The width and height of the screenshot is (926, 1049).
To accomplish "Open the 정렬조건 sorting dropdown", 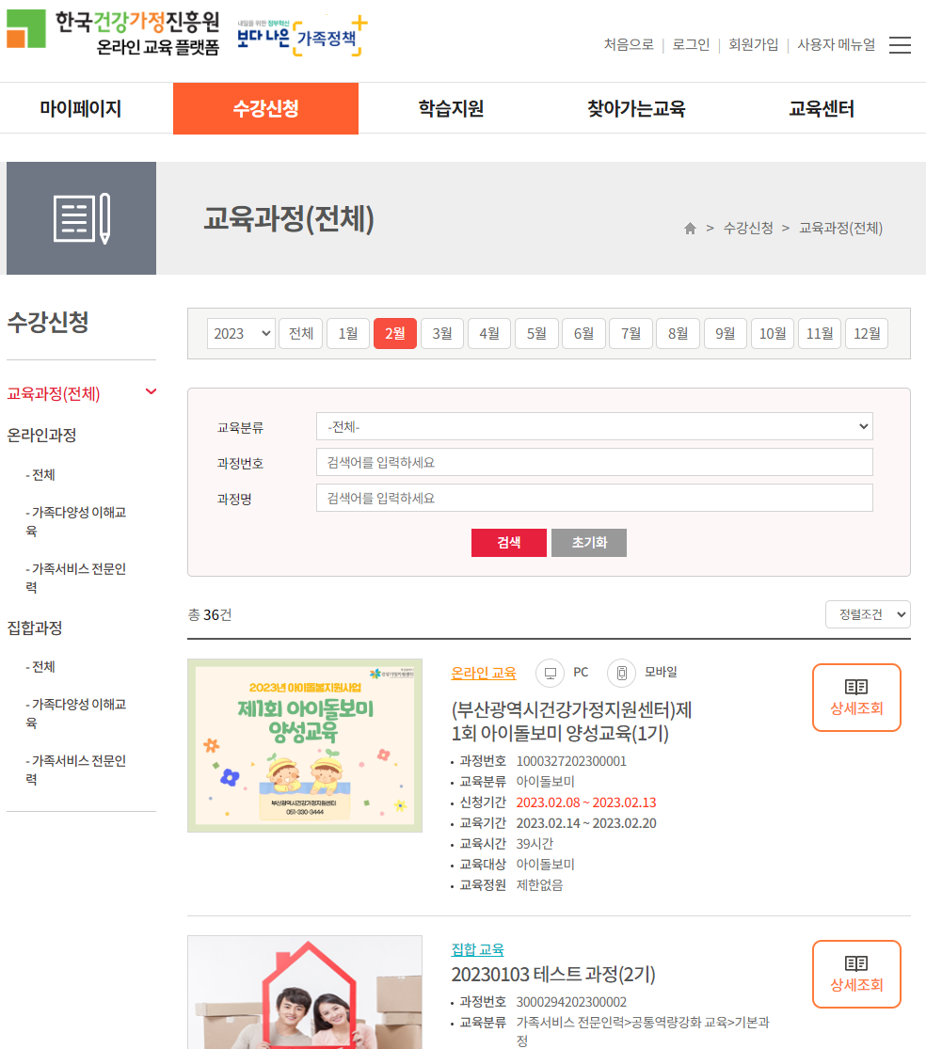I will pyautogui.click(x=866, y=613).
